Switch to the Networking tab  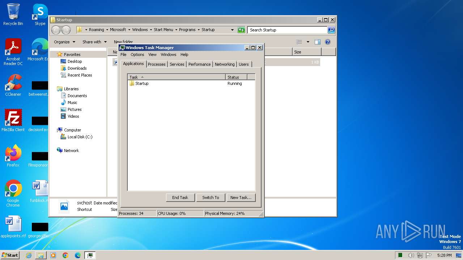point(225,64)
